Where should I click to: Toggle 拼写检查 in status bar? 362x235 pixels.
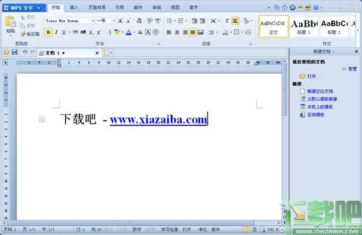[x=176, y=230]
